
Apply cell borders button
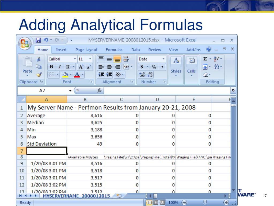(52, 75)
